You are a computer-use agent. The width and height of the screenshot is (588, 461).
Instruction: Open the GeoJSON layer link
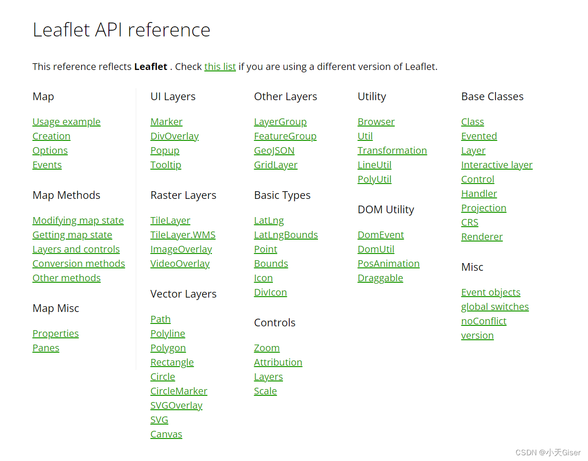click(x=274, y=150)
